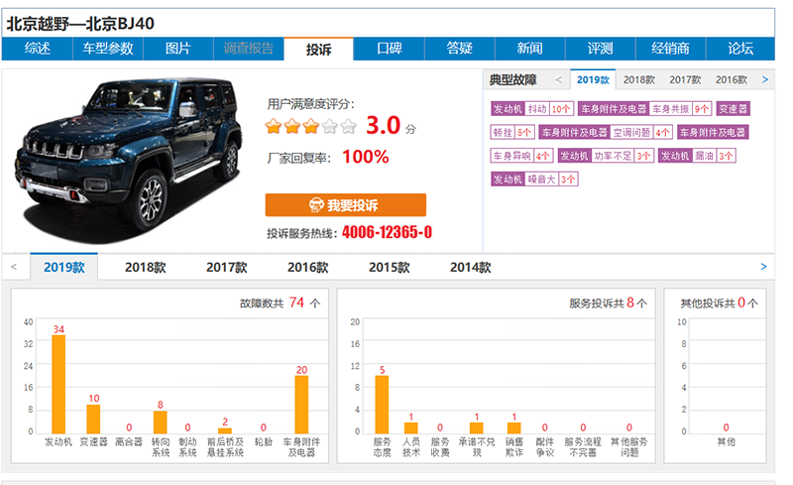Select the 2015款 year tab
793x485 pixels.
(x=389, y=267)
